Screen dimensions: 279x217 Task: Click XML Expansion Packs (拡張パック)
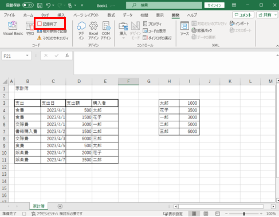pos(202,30)
